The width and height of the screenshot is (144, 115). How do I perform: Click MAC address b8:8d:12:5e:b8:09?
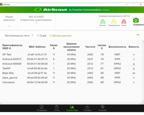click(37, 82)
